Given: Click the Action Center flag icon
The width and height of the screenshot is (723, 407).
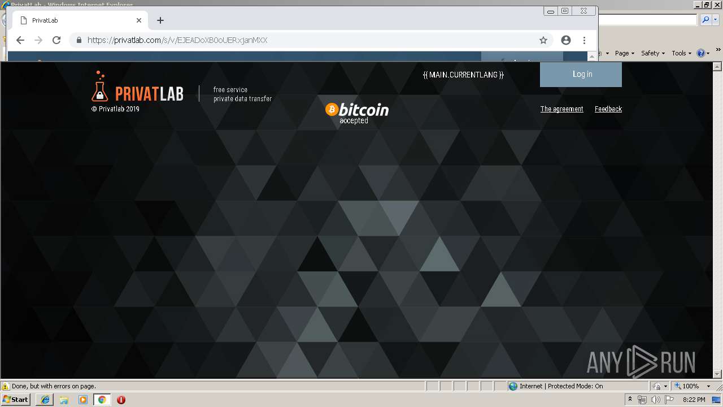Looking at the screenshot, I should 669,400.
